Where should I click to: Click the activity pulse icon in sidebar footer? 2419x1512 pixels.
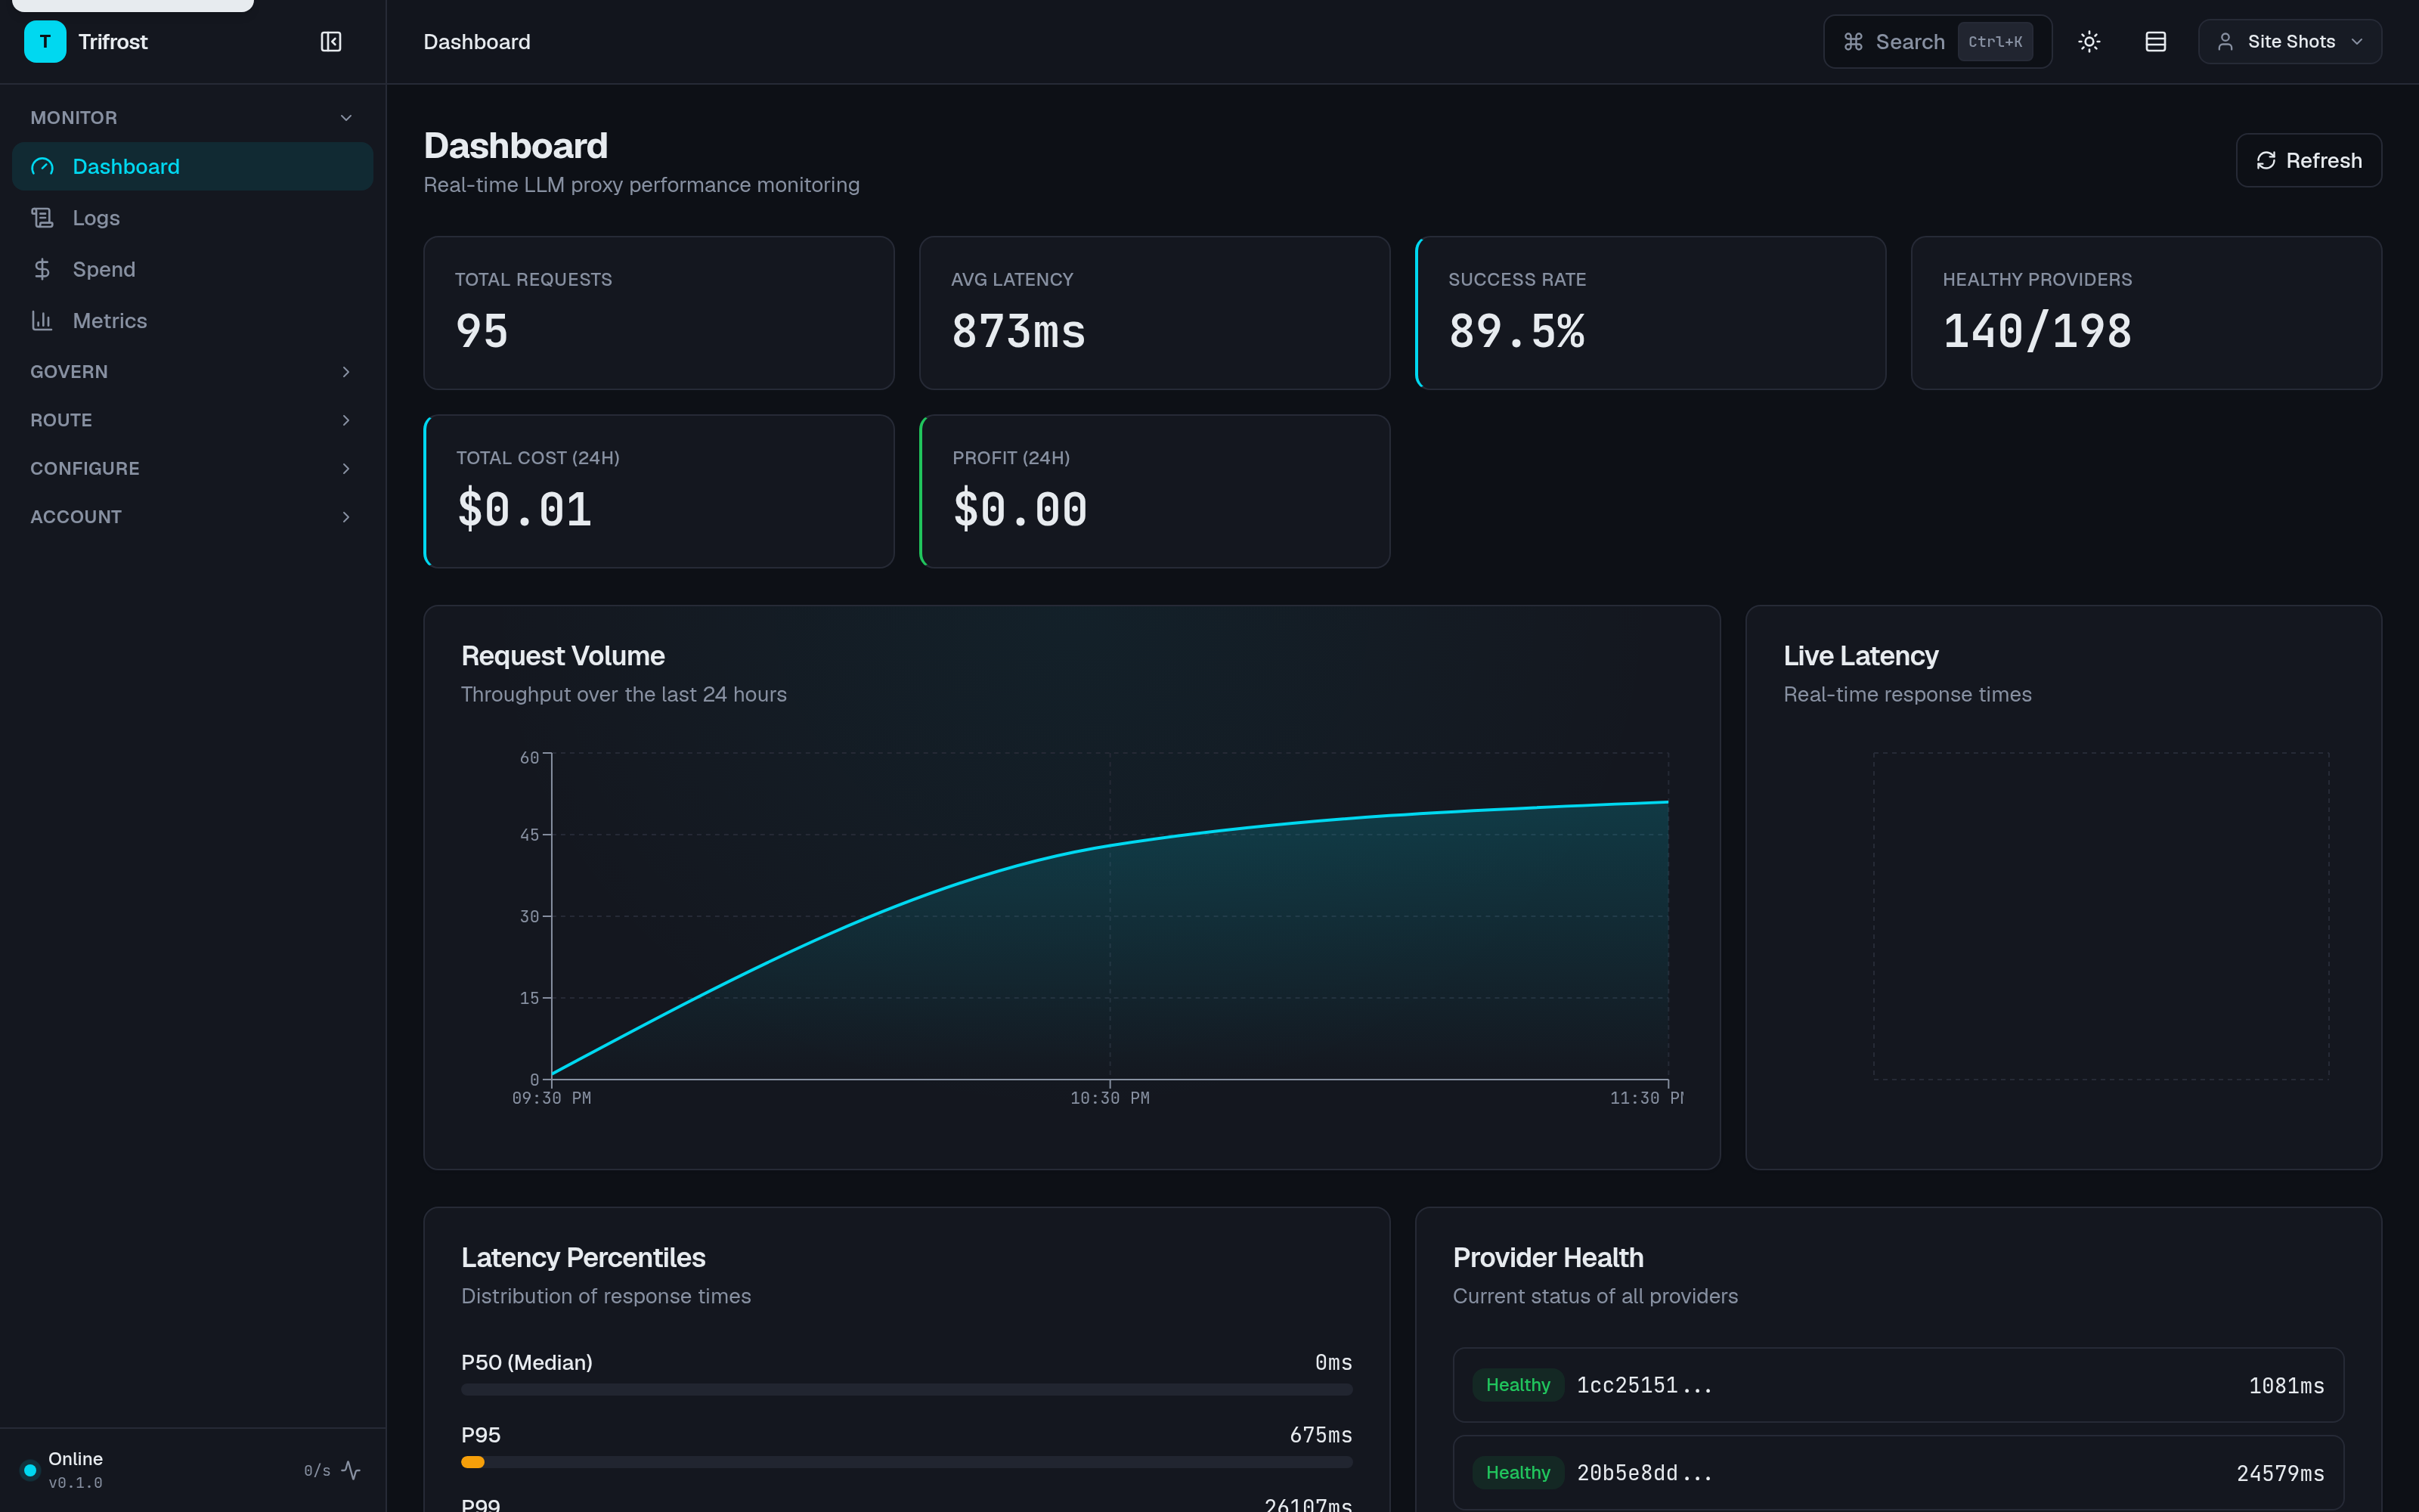(x=351, y=1470)
